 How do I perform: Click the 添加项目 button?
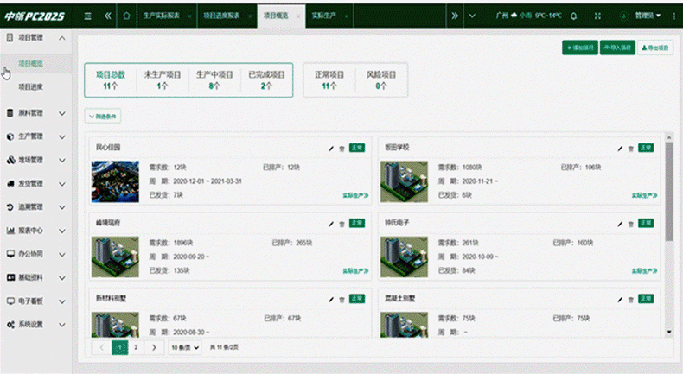click(578, 48)
